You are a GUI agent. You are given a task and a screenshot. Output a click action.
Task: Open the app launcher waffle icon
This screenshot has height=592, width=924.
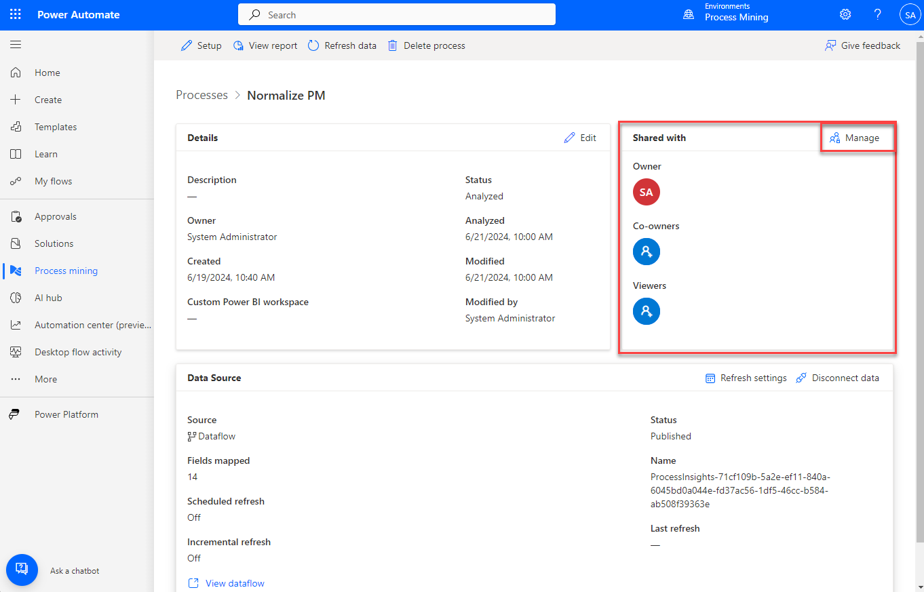click(15, 14)
